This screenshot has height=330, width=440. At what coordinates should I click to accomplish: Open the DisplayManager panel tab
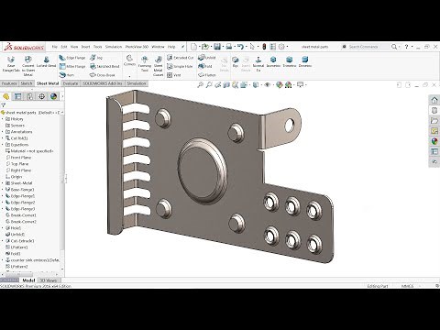pos(54,96)
